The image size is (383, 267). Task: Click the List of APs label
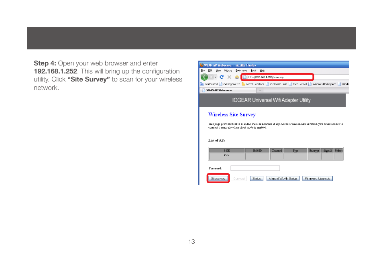[x=217, y=140]
